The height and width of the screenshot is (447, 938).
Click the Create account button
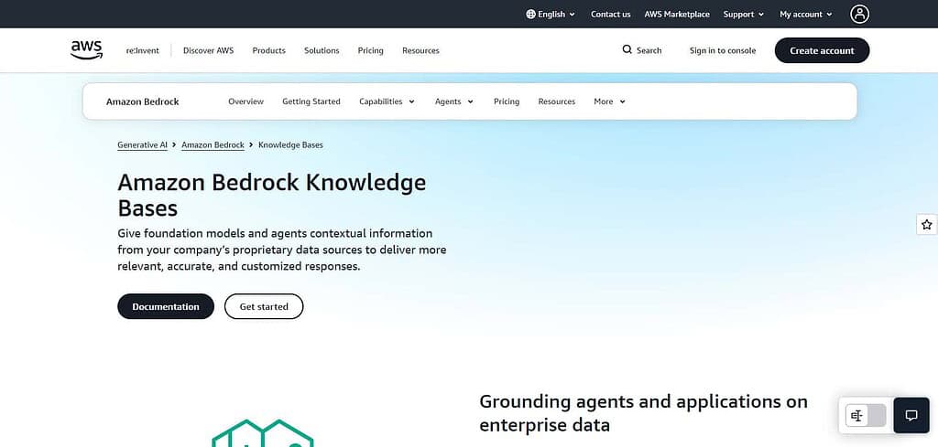pos(822,50)
